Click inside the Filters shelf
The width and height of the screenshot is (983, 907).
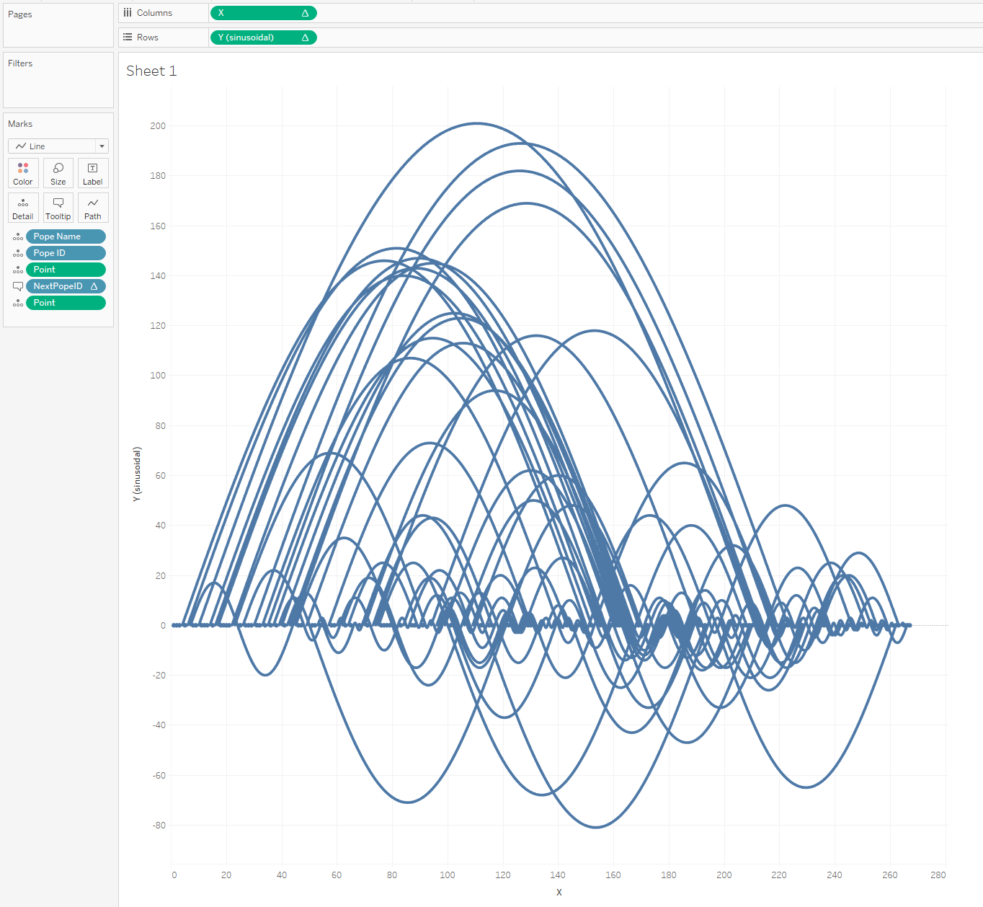[58, 87]
